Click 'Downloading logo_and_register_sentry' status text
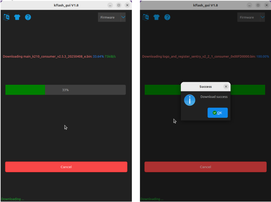The height and width of the screenshot is (202, 271). pyautogui.click(x=199, y=56)
